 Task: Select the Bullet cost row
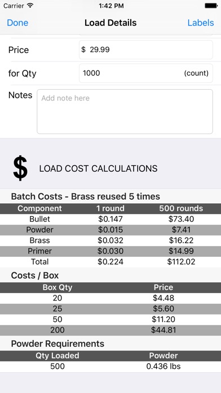point(111,219)
